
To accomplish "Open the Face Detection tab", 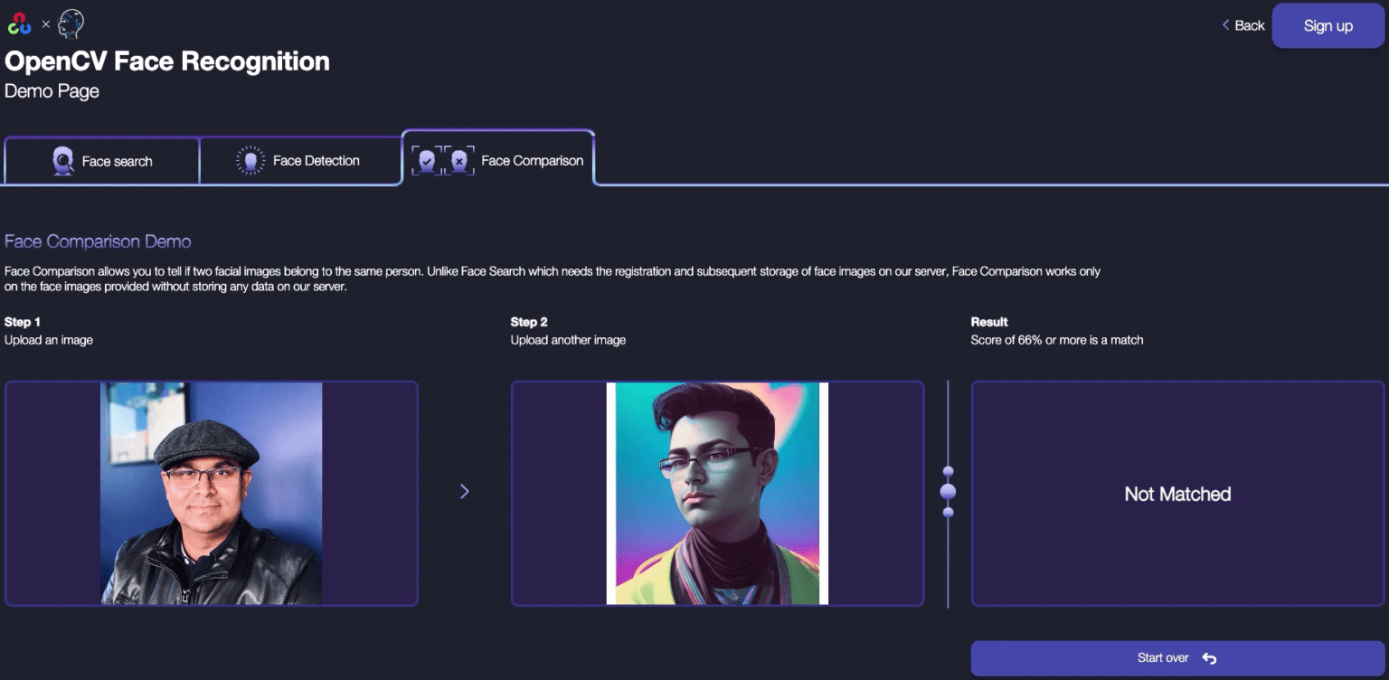I will point(316,161).
